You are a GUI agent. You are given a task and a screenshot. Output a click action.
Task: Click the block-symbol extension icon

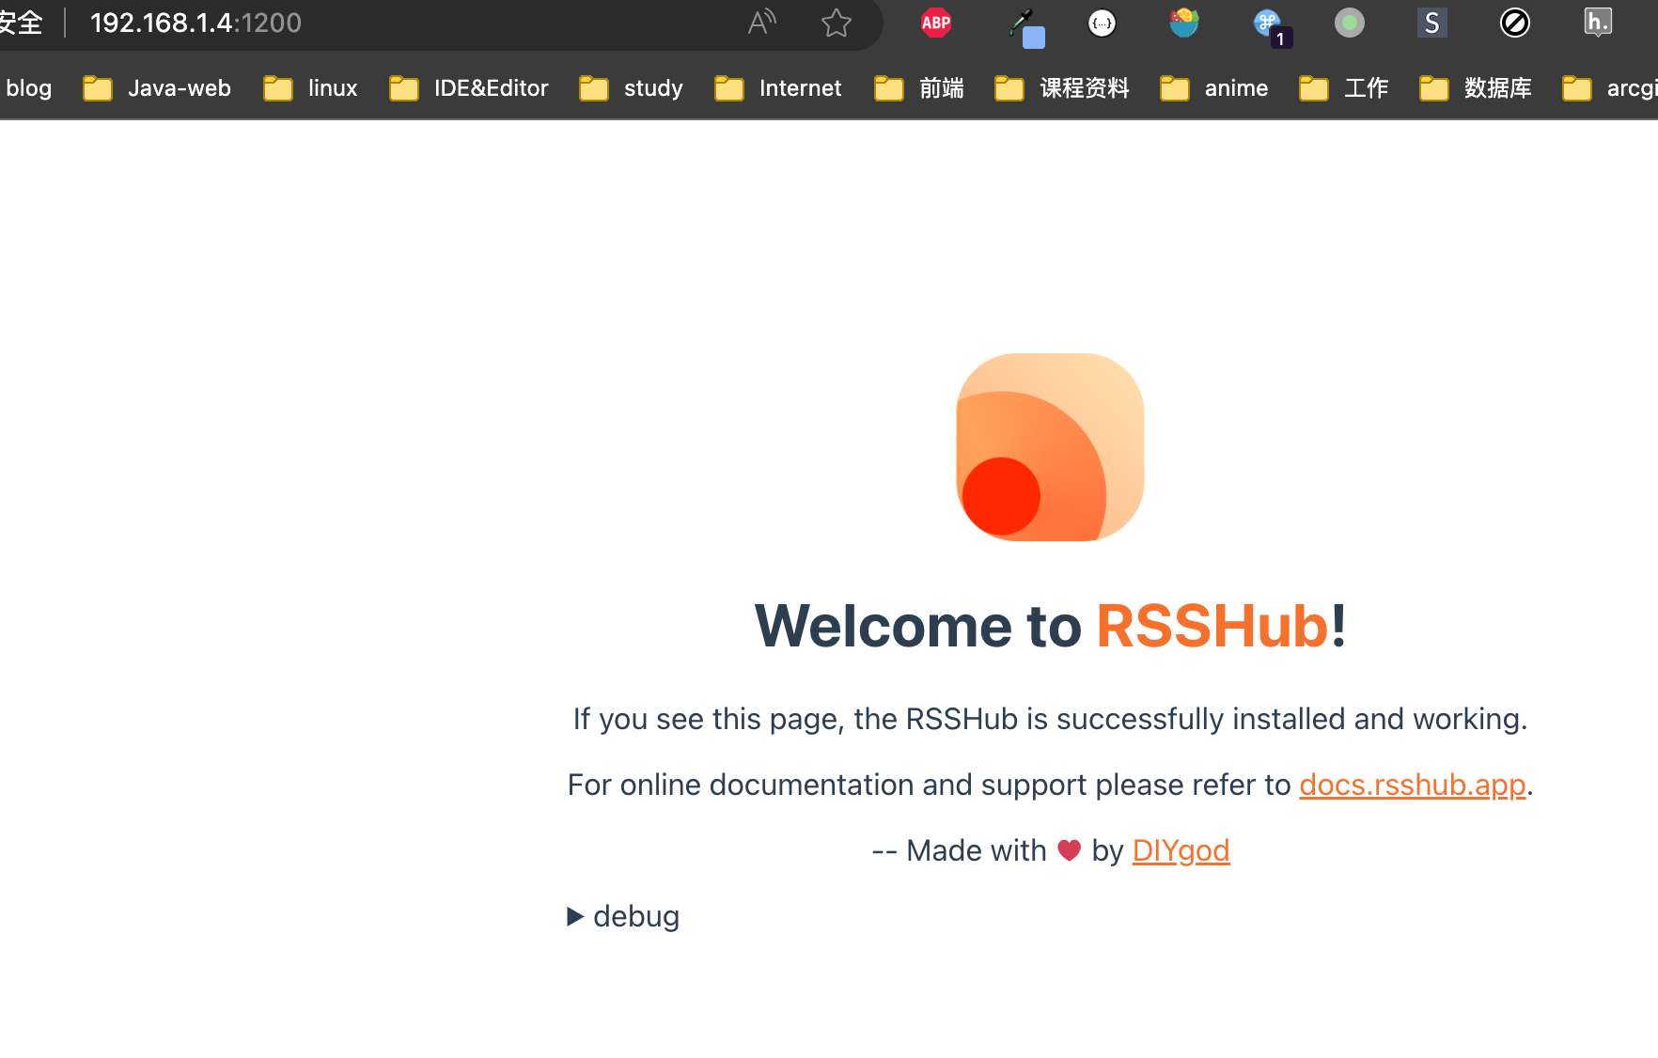pos(1515,23)
